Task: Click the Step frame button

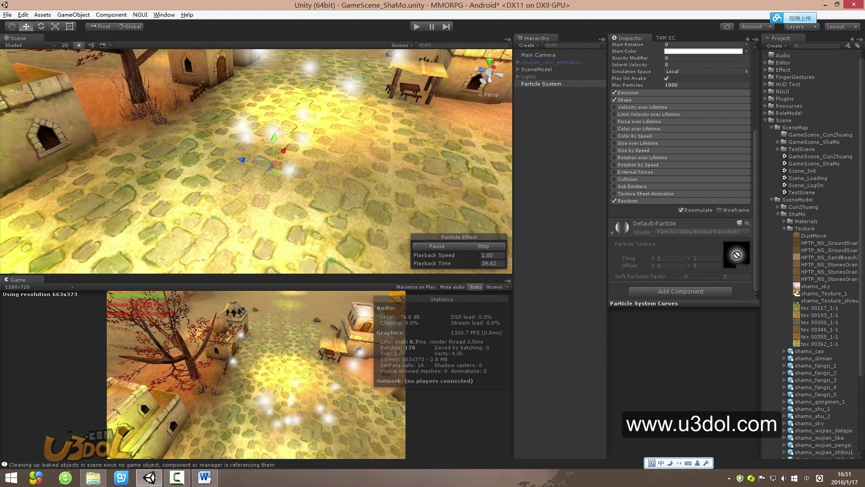Action: click(446, 27)
